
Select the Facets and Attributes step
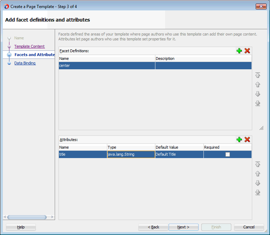[x=34, y=55]
